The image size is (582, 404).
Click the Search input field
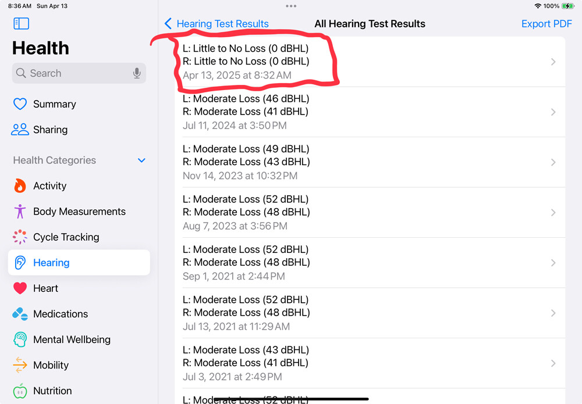(79, 73)
